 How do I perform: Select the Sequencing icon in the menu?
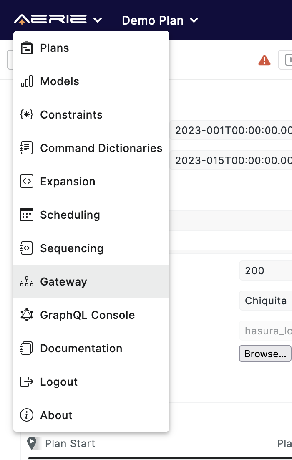[26, 248]
